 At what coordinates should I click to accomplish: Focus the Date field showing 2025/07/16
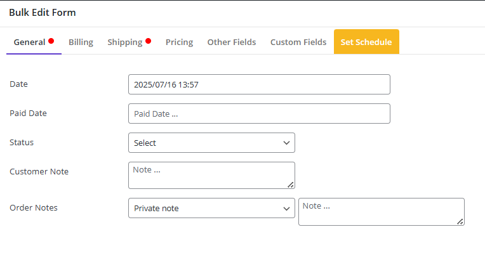tap(259, 84)
